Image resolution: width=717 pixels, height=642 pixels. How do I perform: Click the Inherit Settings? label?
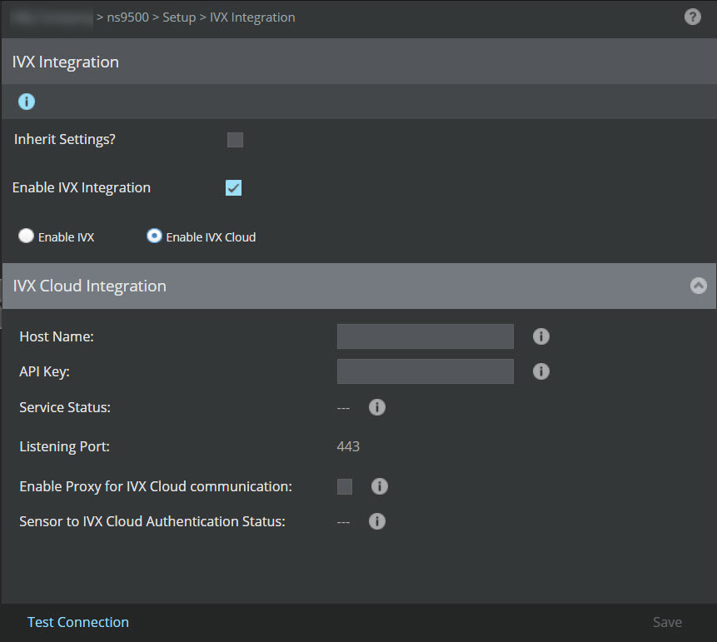(64, 139)
